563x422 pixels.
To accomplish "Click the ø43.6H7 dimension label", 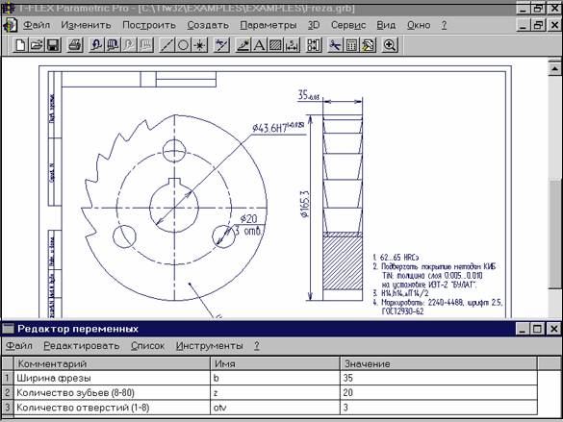I will pyautogui.click(x=278, y=127).
